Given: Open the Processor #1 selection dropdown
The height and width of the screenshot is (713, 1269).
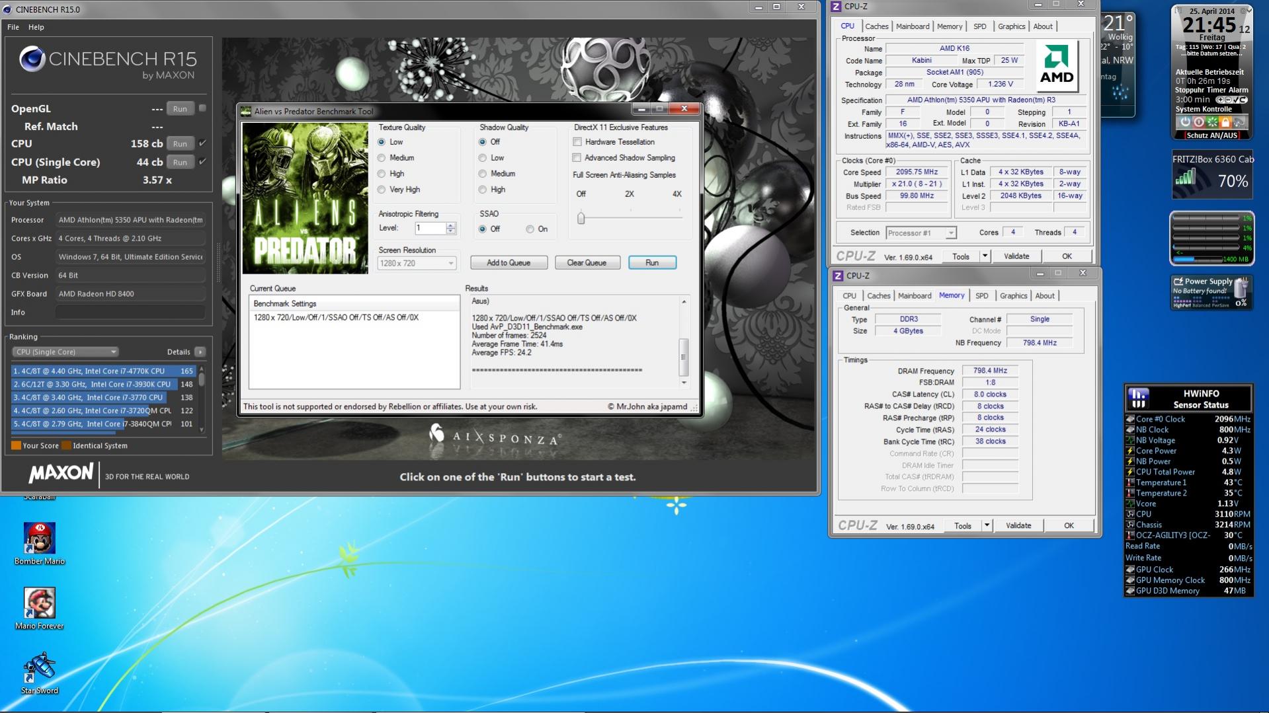Looking at the screenshot, I should click(x=921, y=233).
